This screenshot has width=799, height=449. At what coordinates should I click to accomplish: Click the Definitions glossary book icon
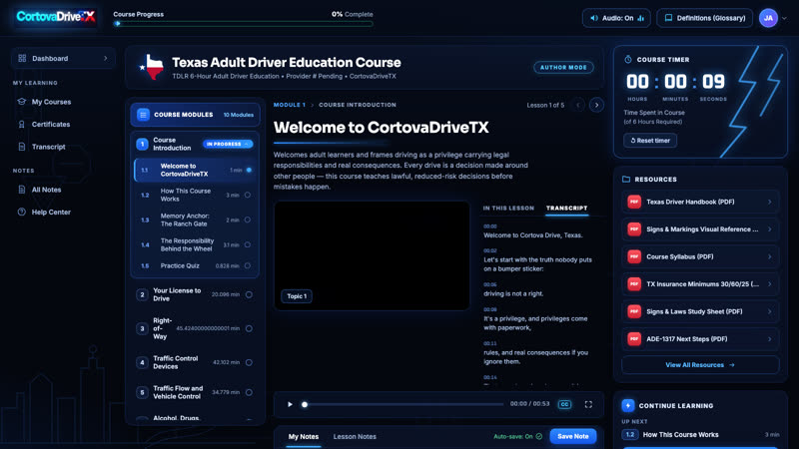pos(668,18)
